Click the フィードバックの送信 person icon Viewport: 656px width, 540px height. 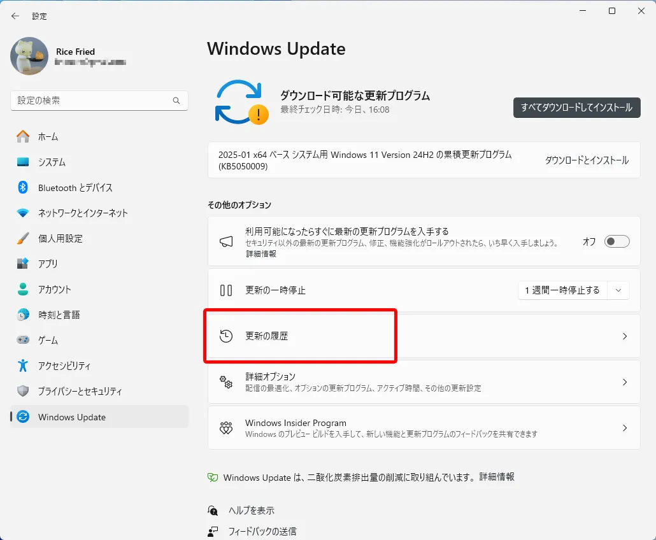[x=213, y=531]
